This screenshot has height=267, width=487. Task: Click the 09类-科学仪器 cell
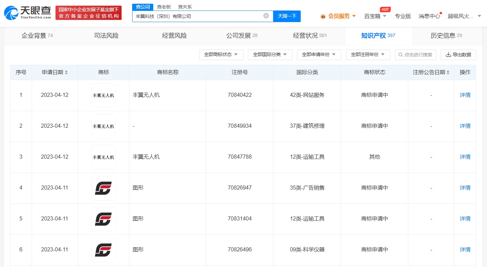[x=307, y=250]
